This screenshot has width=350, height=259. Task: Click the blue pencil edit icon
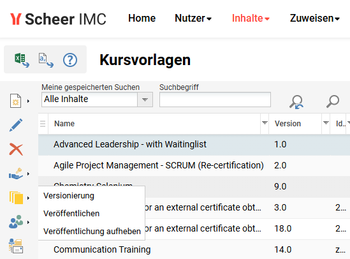pyautogui.click(x=16, y=125)
